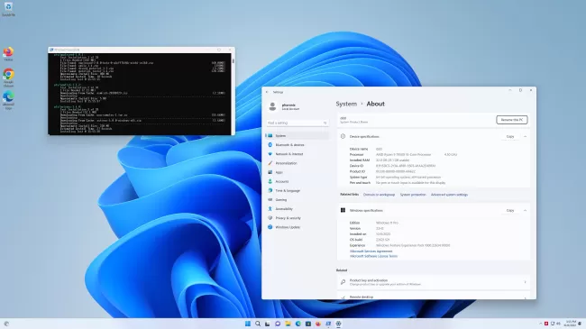The image size is (586, 329).
Task: Switch to Settings gear taskbar icon
Action: point(338,324)
